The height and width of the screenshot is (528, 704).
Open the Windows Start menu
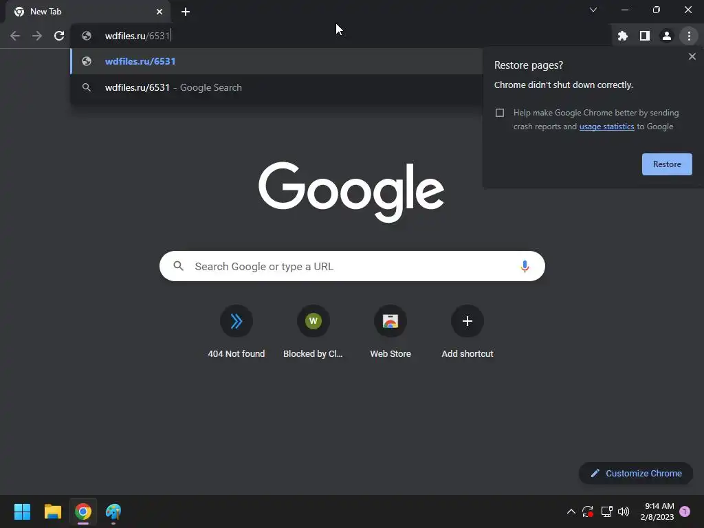[22, 511]
